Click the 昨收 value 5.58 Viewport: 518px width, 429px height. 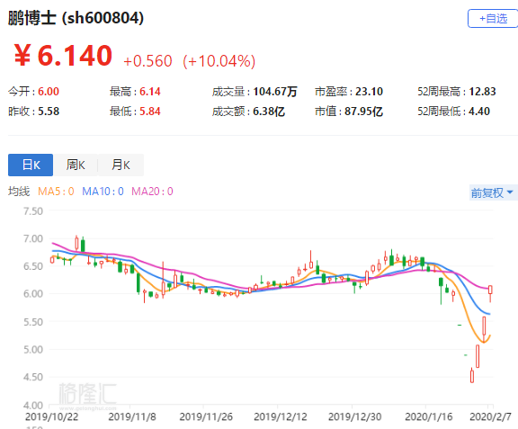49,112
